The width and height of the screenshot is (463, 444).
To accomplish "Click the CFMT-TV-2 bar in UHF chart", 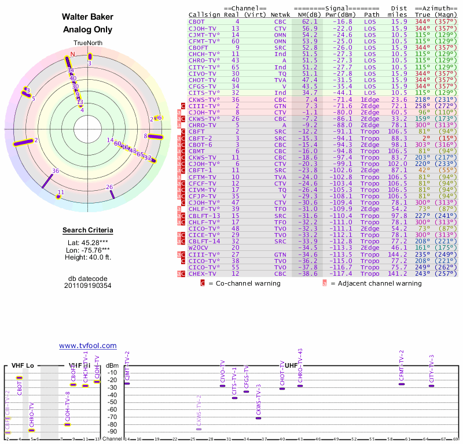I will pos(402,384).
